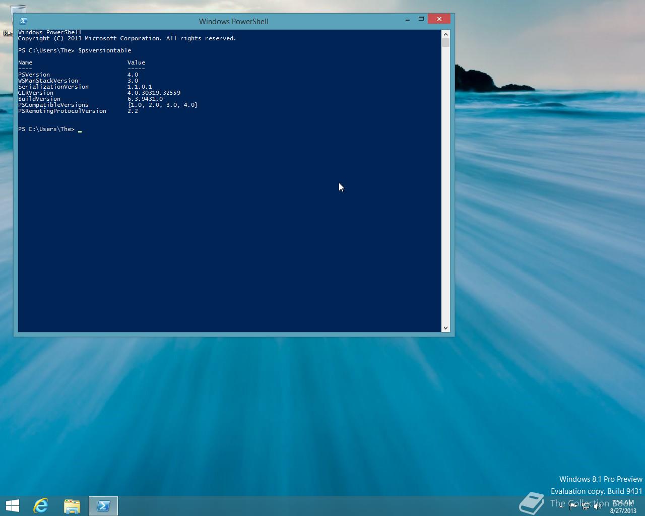The image size is (645, 516).
Task: Minimize the Windows PowerShell window
Action: pyautogui.click(x=407, y=19)
